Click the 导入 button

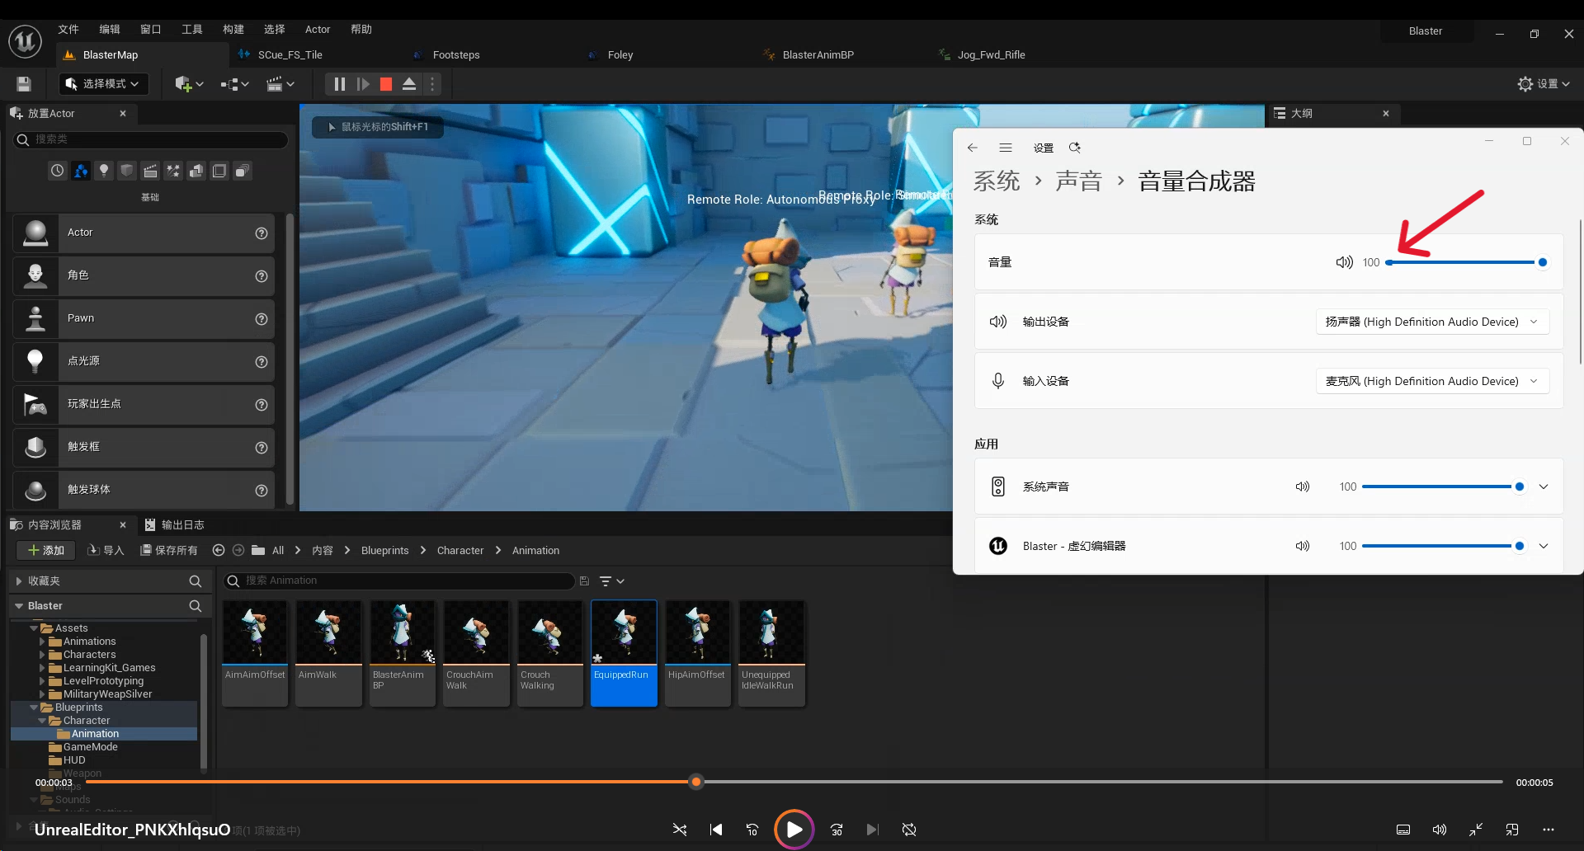[x=106, y=551]
